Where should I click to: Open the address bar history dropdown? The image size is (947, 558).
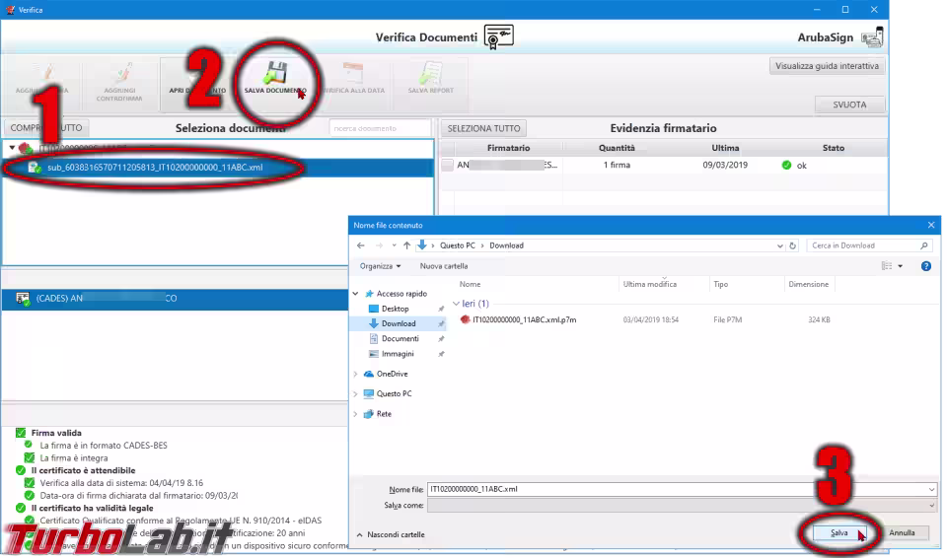(779, 245)
